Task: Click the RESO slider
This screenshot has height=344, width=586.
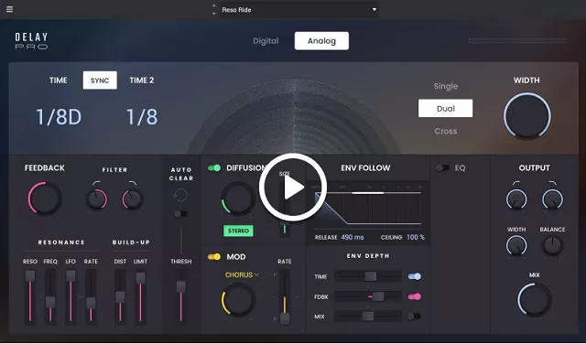Action: pyautogui.click(x=30, y=297)
